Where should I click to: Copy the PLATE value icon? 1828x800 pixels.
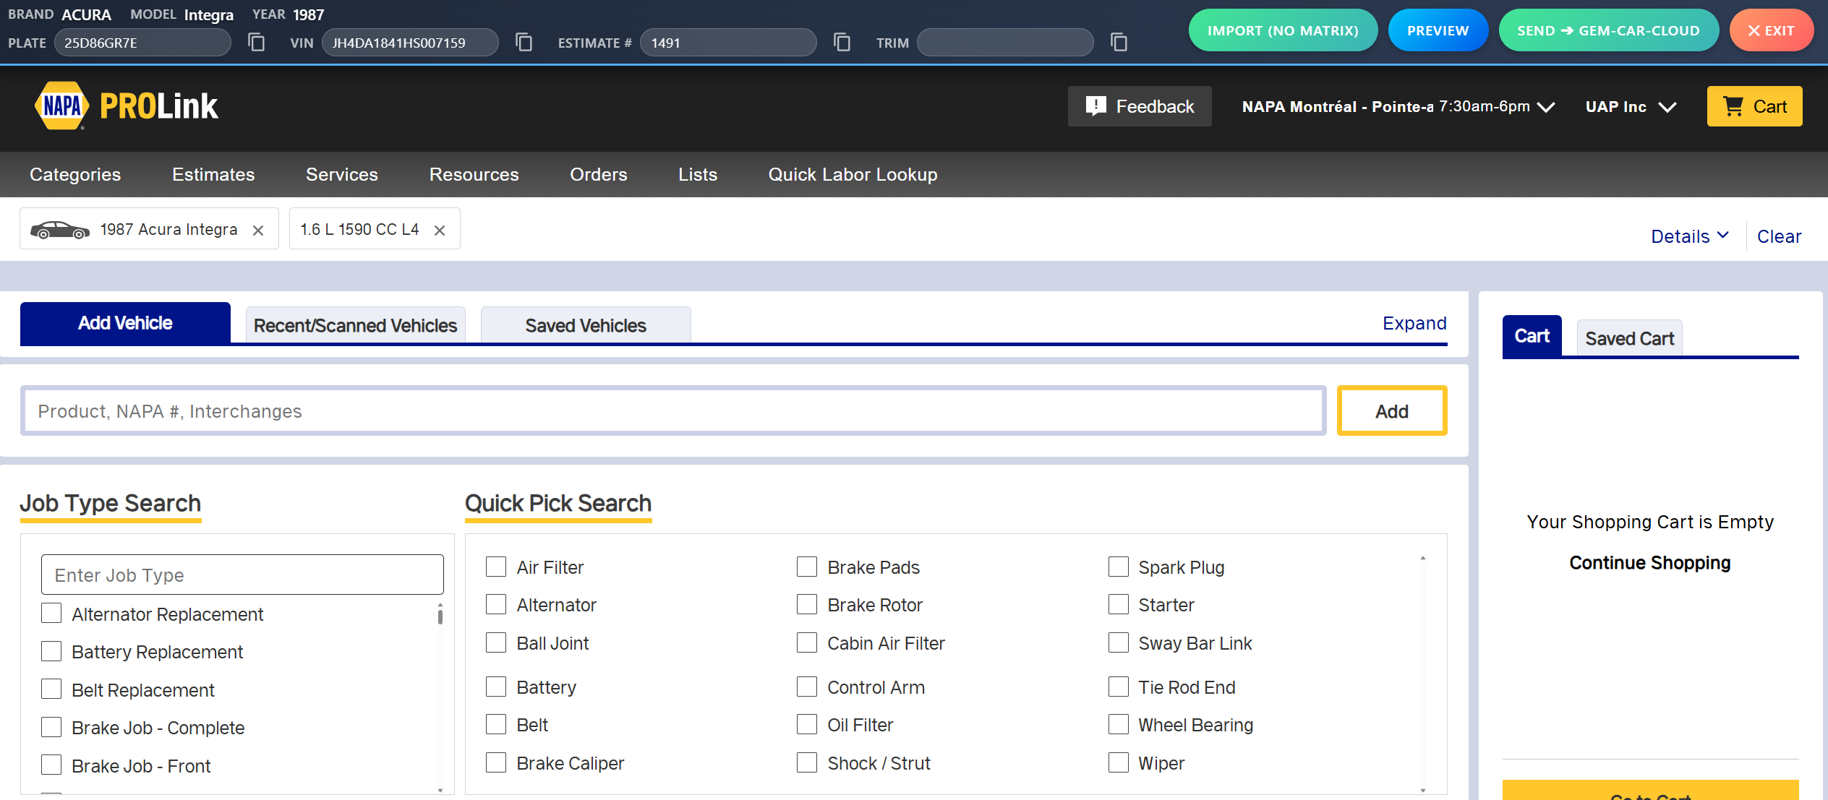(257, 43)
